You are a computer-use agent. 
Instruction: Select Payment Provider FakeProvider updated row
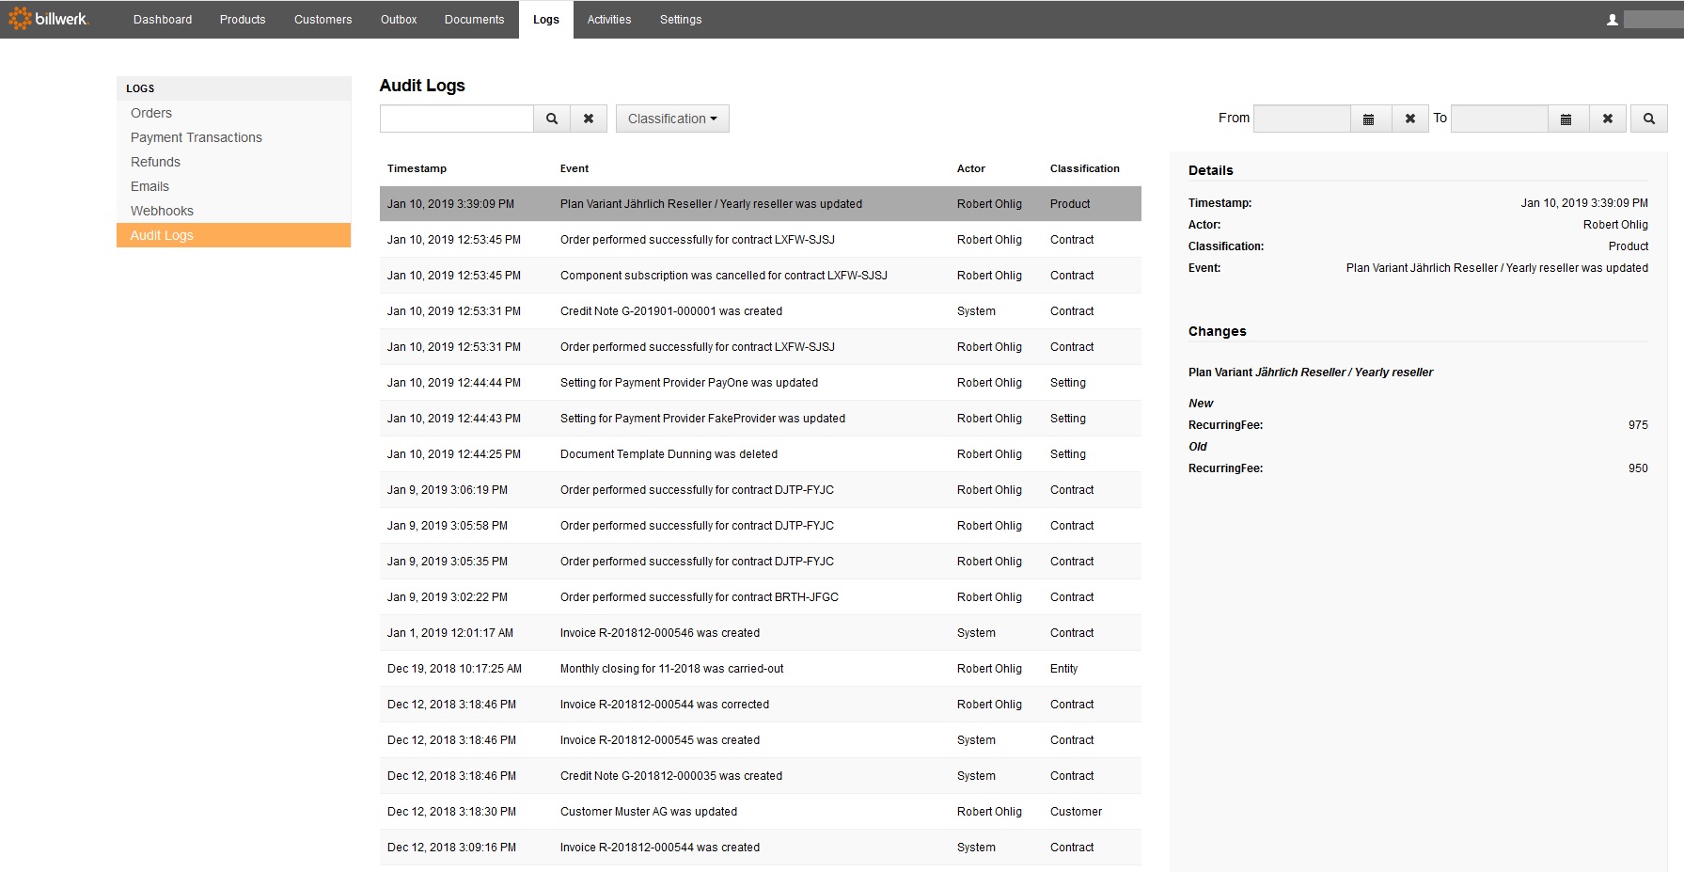(761, 419)
